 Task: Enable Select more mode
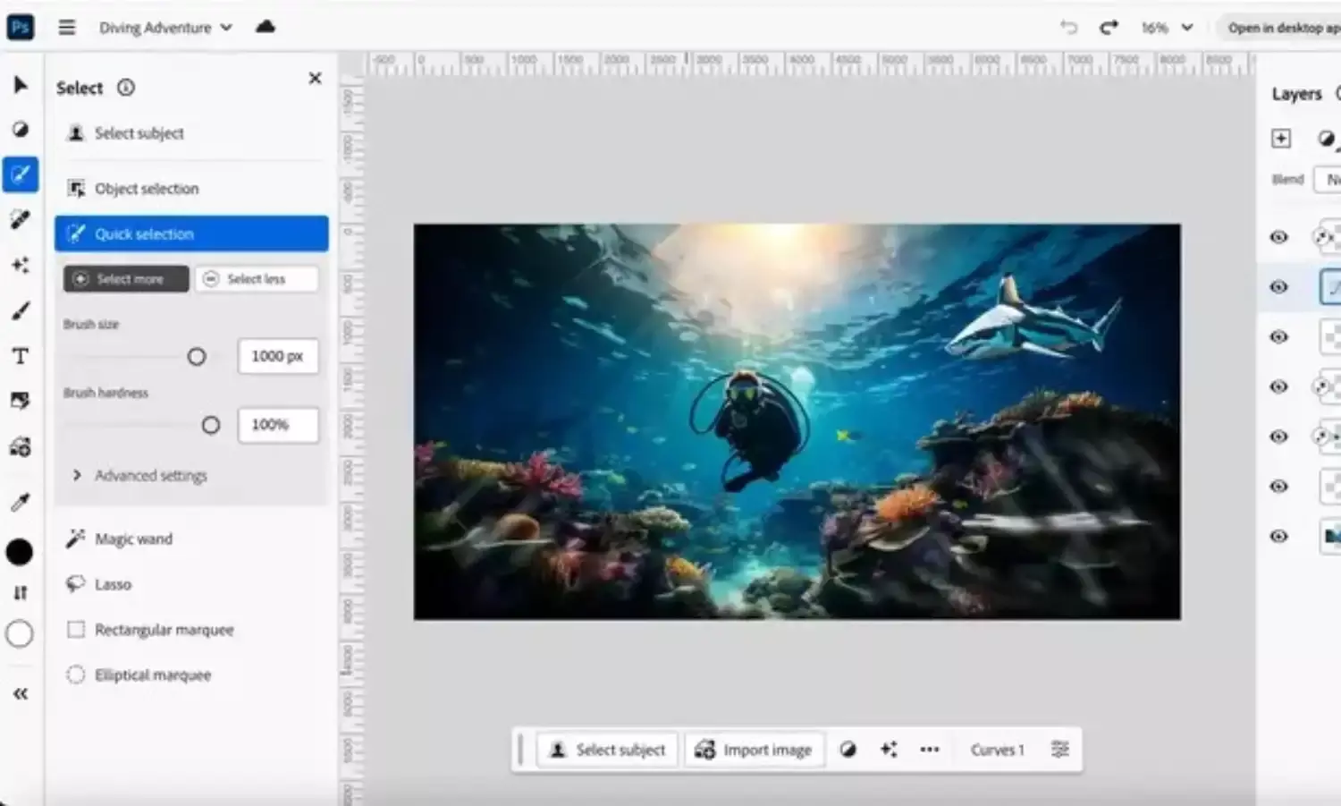click(x=126, y=279)
